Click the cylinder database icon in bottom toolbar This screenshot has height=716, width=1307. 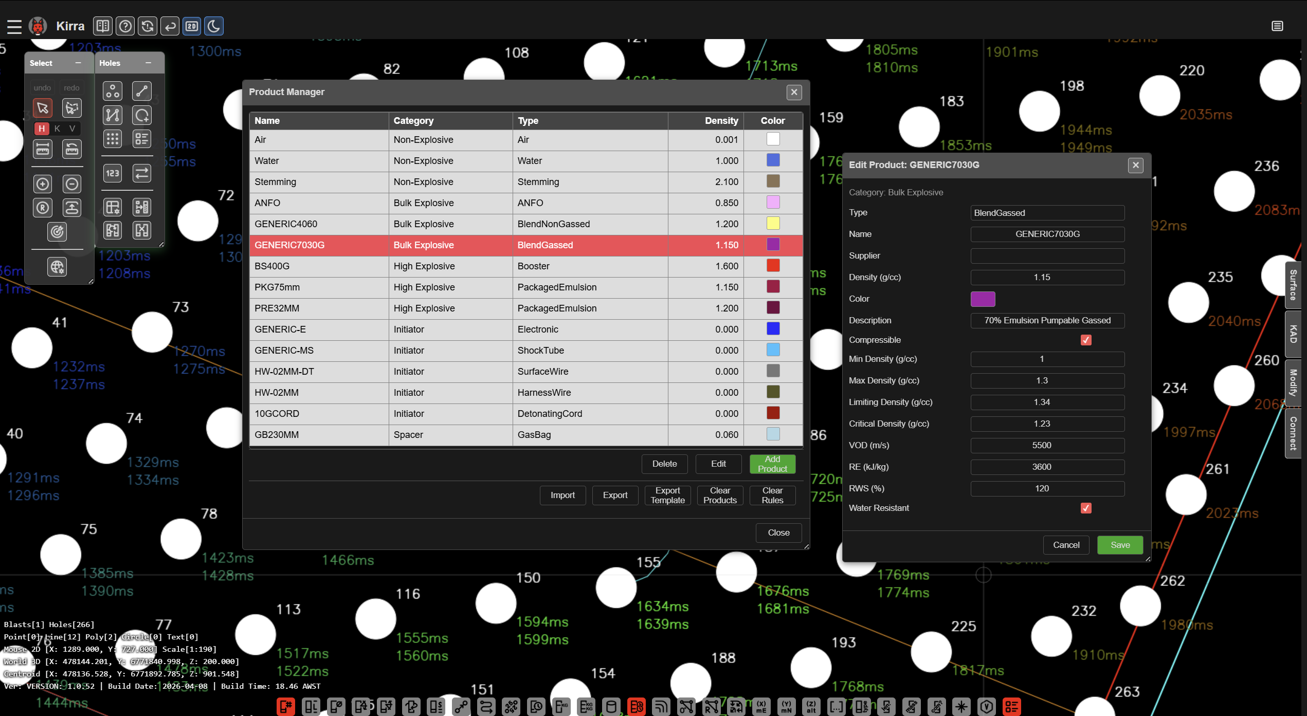click(x=611, y=707)
